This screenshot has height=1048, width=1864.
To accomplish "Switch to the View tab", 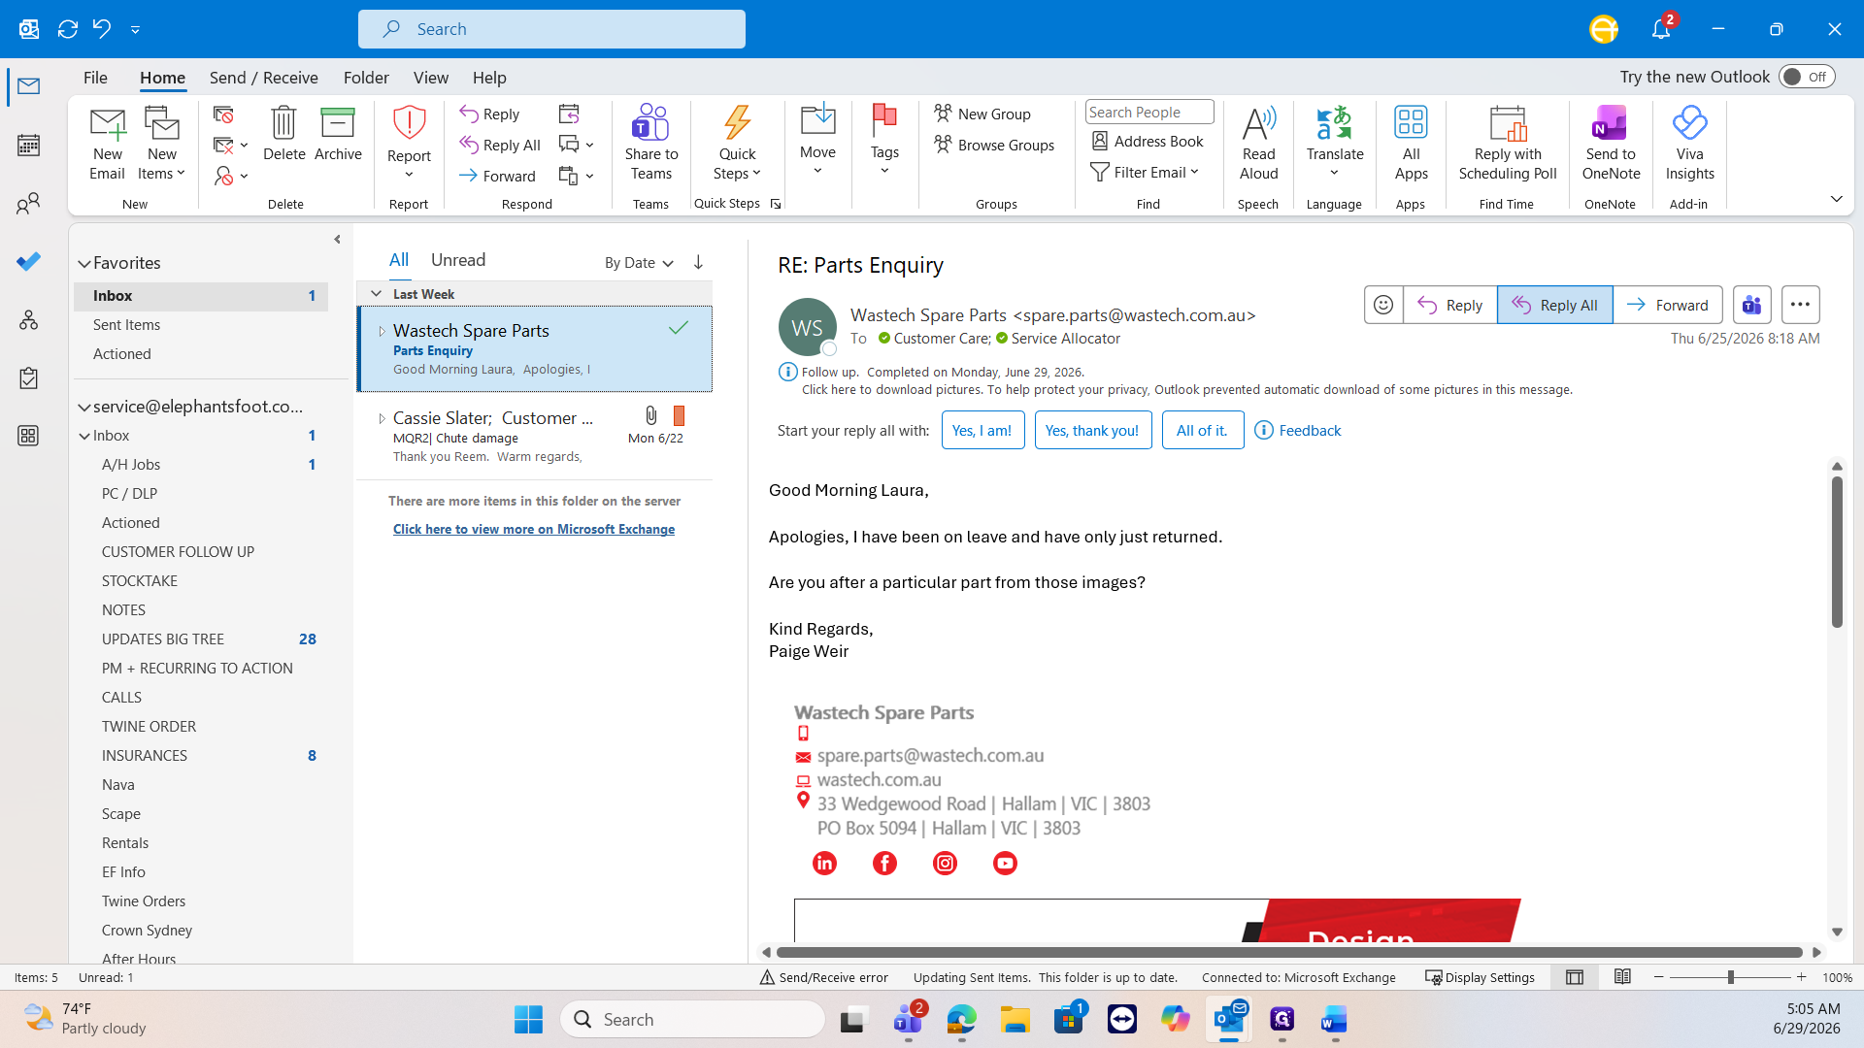I will [x=430, y=78].
